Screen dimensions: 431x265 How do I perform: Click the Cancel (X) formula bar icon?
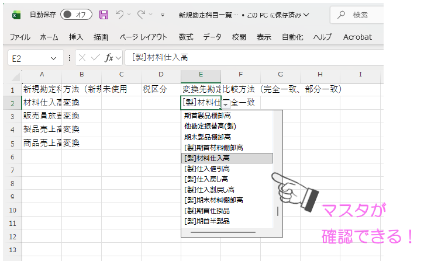[82, 57]
